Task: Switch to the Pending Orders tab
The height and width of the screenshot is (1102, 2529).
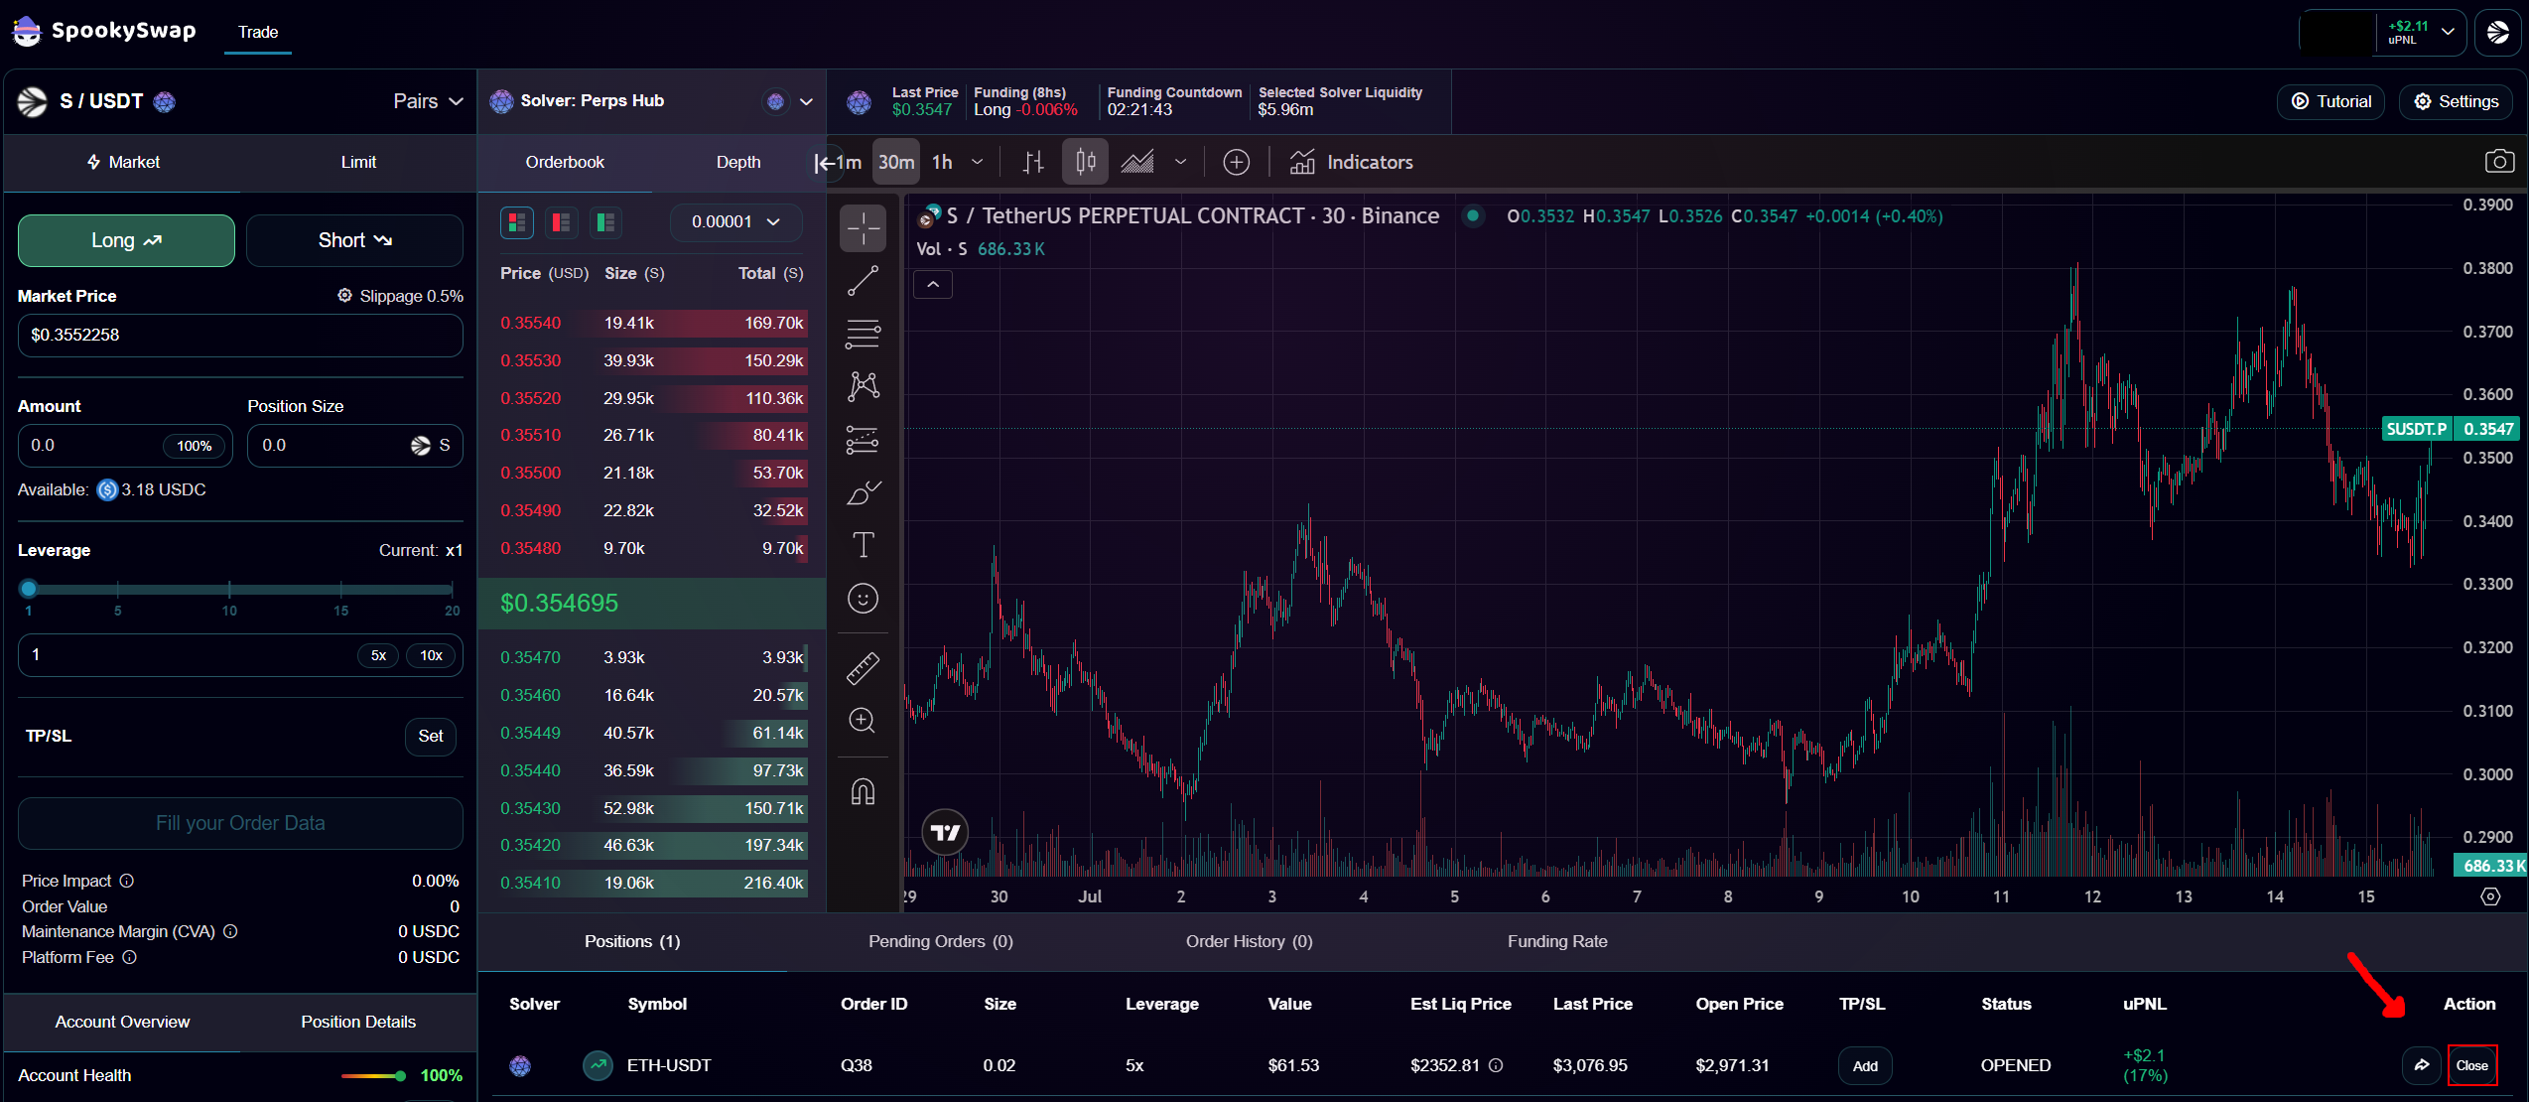Action: (940, 941)
